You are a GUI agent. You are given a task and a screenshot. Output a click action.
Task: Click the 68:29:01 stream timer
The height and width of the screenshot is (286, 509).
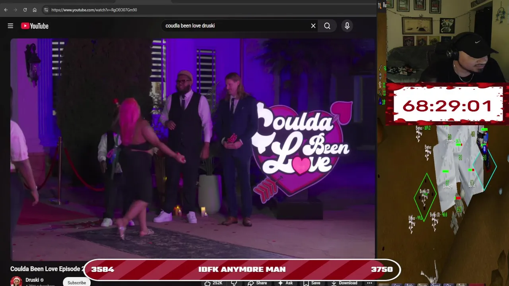[x=447, y=106]
